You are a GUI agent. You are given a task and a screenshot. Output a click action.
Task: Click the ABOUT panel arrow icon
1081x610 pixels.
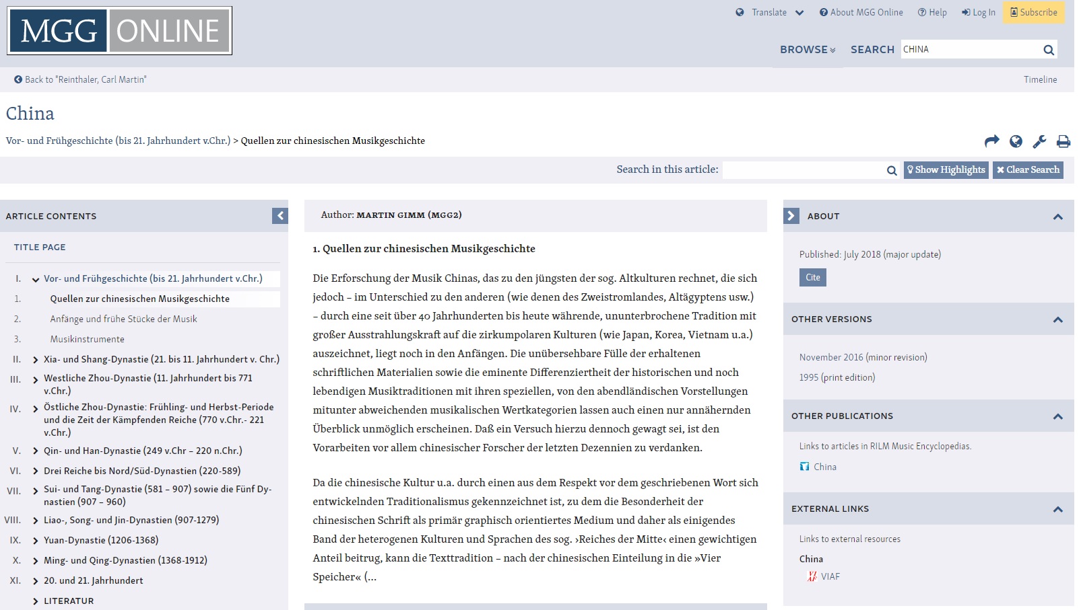pyautogui.click(x=791, y=215)
